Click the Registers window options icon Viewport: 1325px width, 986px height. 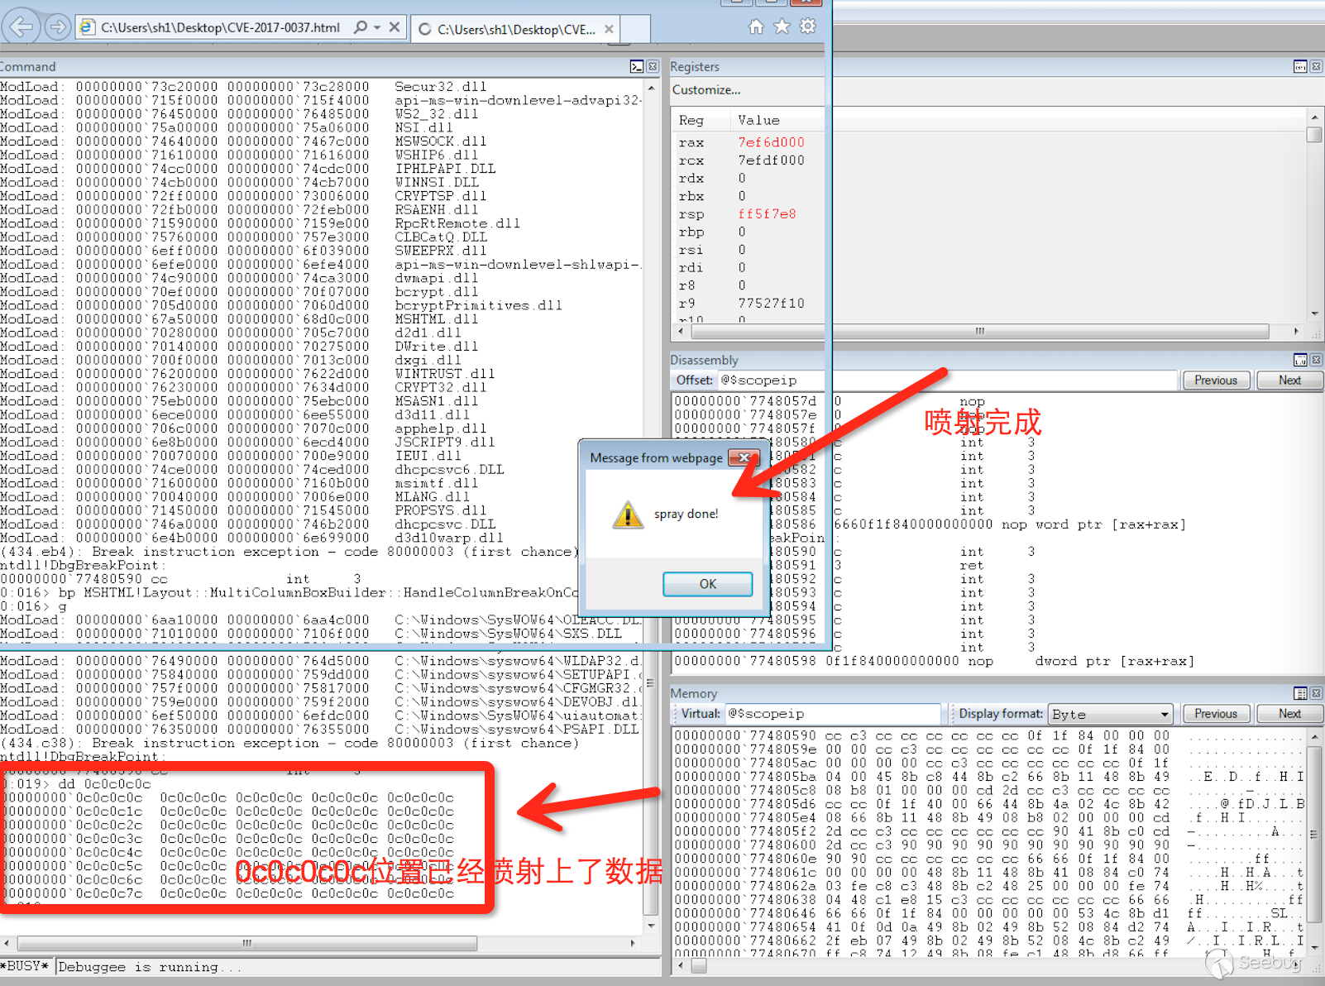click(x=1300, y=66)
